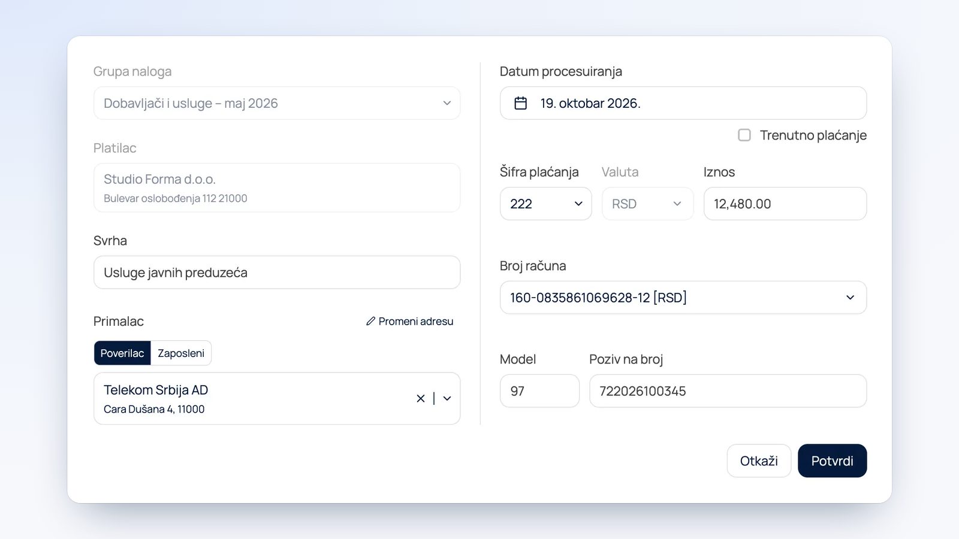Confirm with the Potvrdi button
This screenshot has height=539, width=959.
click(x=832, y=461)
